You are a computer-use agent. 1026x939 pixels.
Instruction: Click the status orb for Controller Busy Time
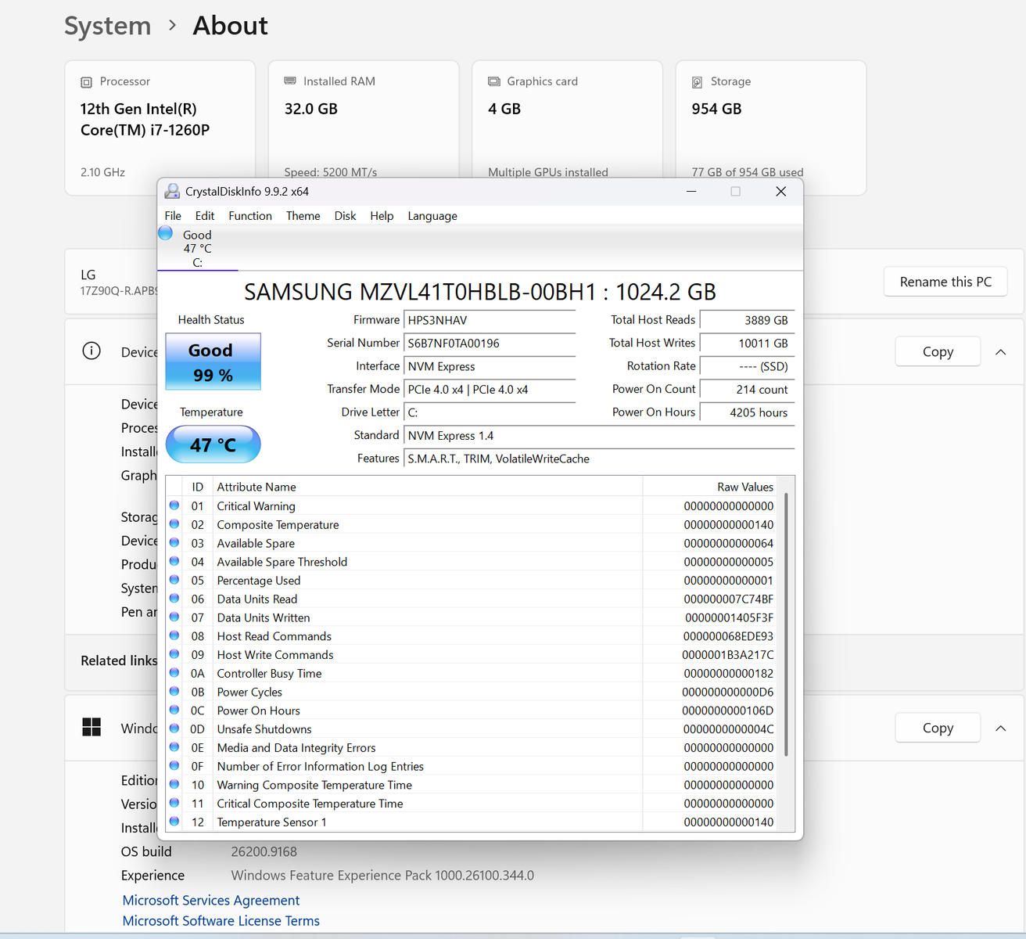click(x=174, y=673)
